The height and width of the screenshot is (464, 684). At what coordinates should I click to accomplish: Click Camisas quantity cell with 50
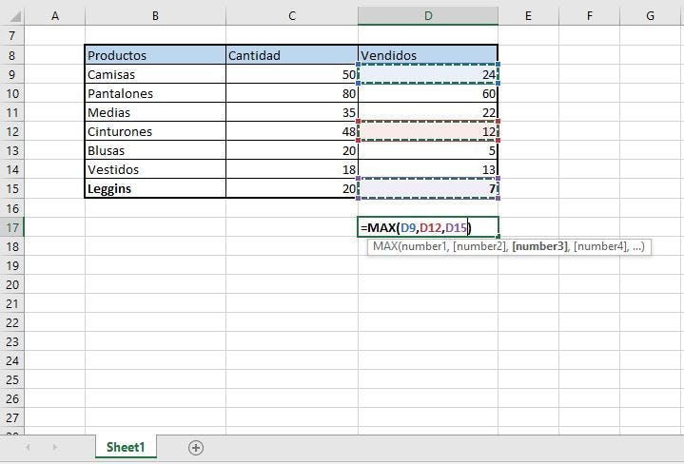tap(292, 74)
